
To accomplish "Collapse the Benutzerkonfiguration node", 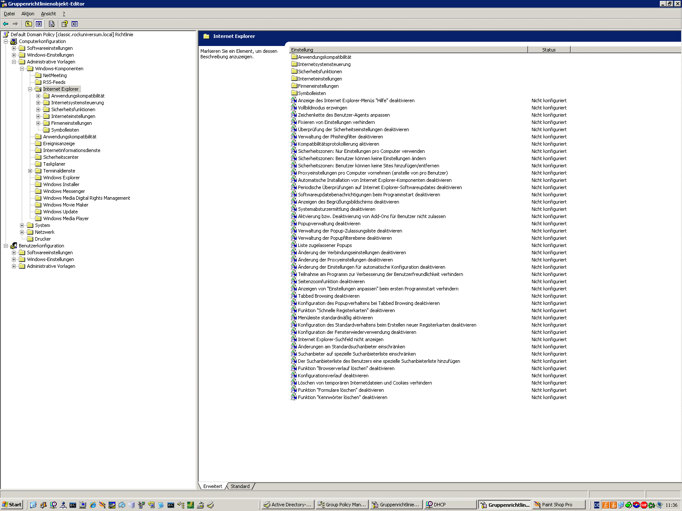I will [6, 246].
